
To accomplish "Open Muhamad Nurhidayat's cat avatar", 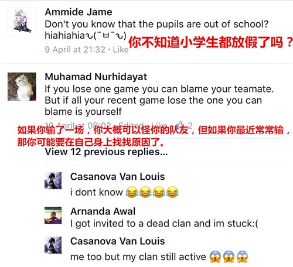I will (x=22, y=87).
